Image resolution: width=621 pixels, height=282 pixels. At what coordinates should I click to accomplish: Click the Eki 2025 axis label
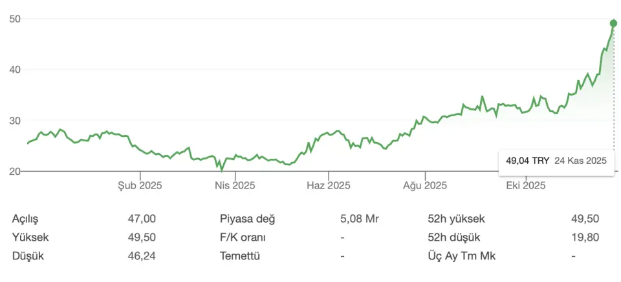pos(524,186)
